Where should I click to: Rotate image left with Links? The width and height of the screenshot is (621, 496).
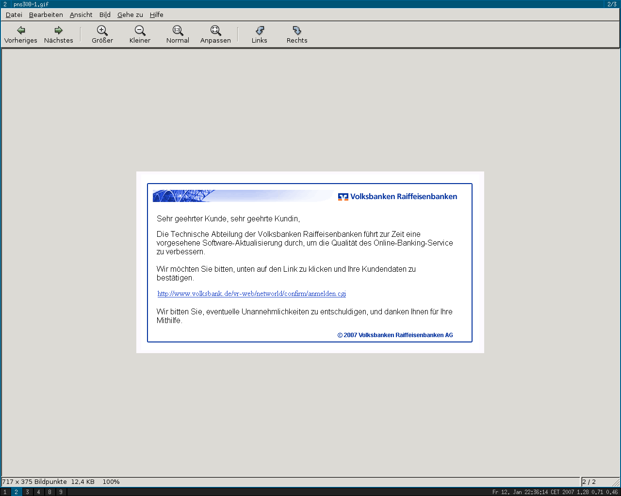click(259, 35)
